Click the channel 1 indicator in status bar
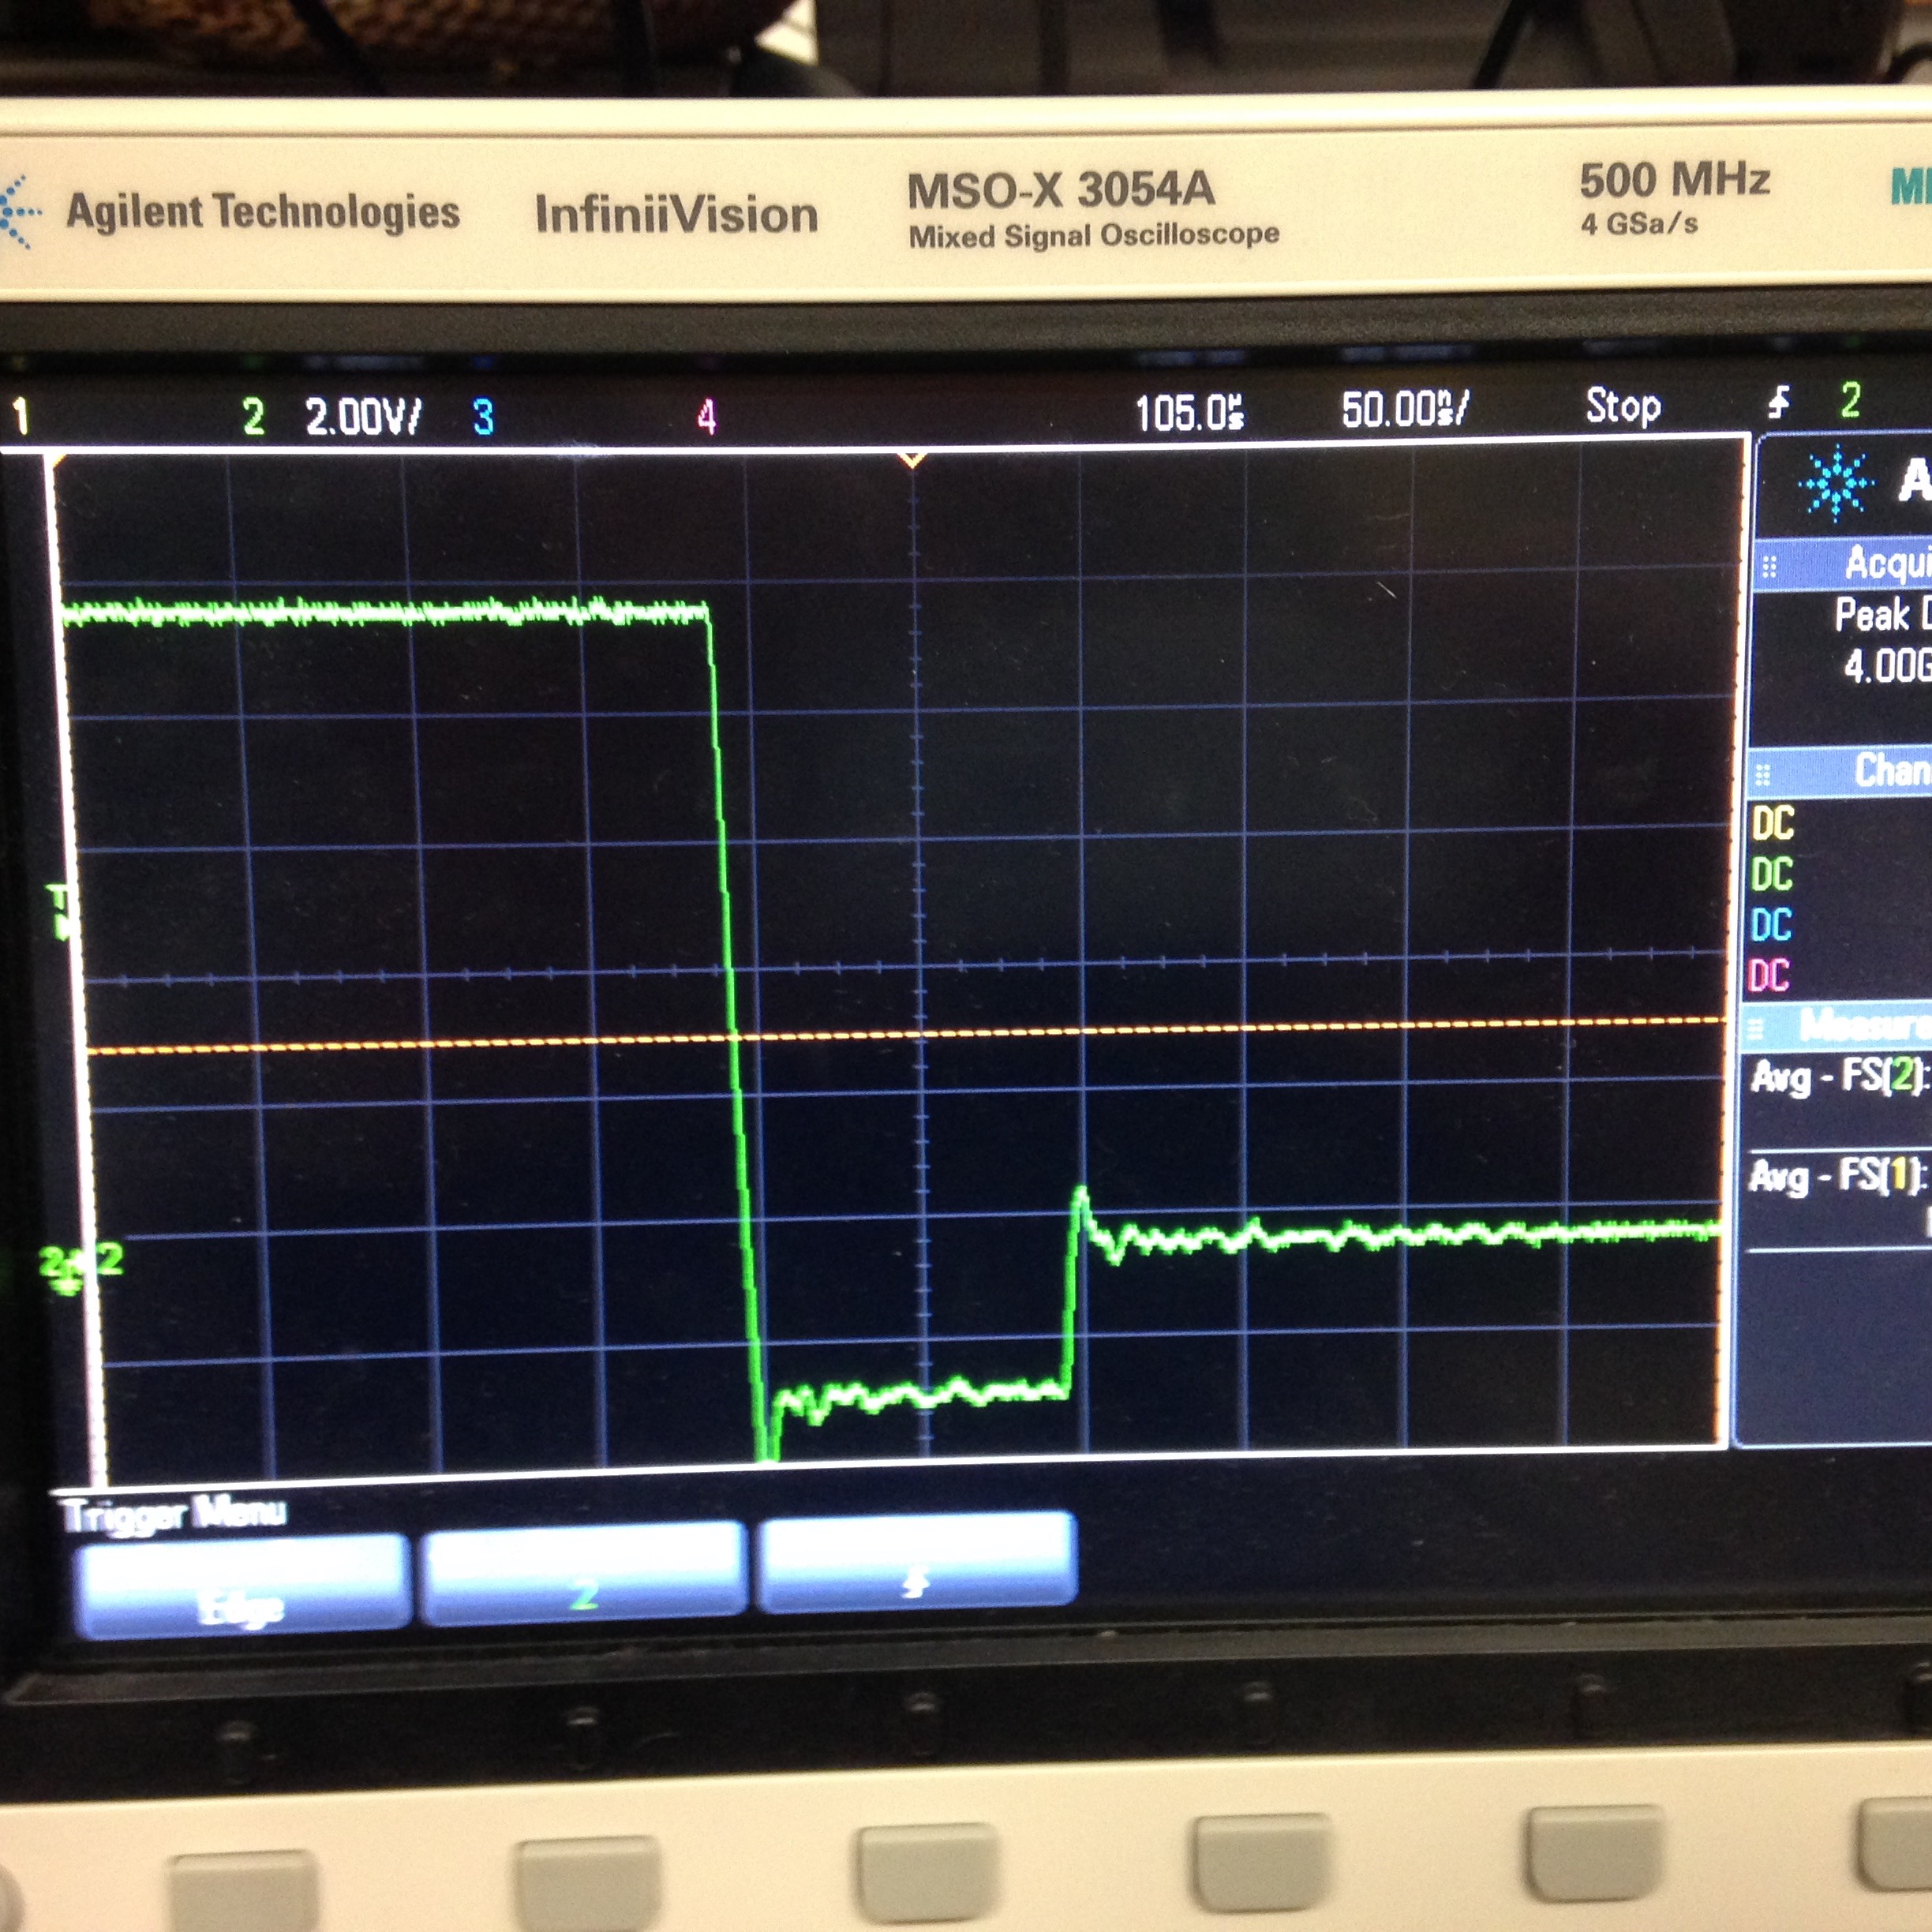The height and width of the screenshot is (1932, 1932). point(21,417)
